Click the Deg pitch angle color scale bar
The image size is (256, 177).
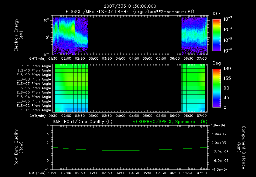[x=216, y=88]
